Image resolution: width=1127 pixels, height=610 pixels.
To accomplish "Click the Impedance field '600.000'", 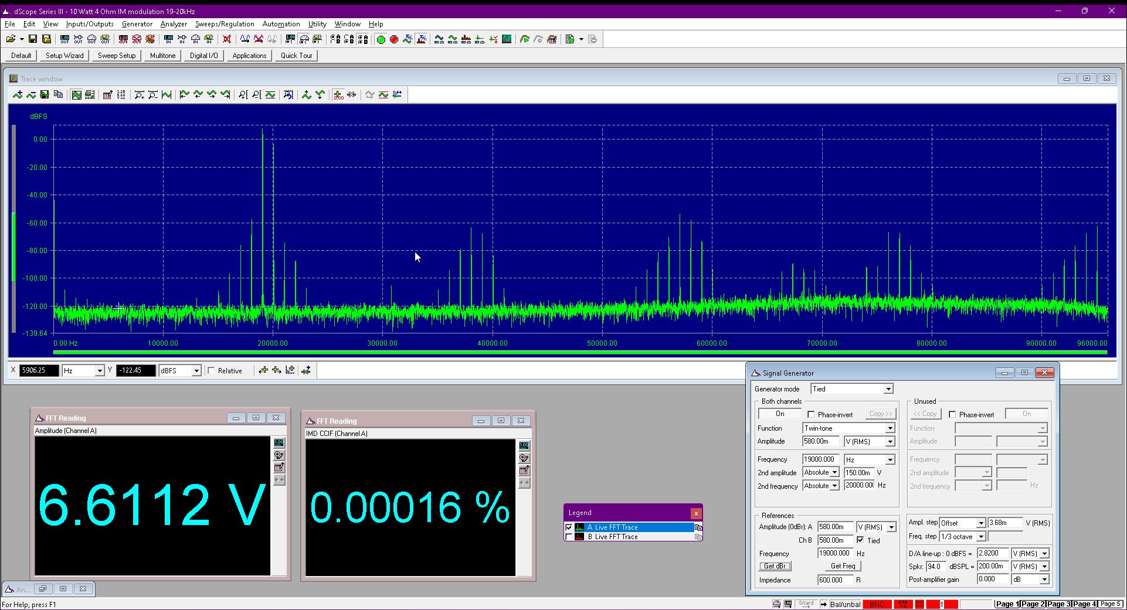I will [835, 580].
